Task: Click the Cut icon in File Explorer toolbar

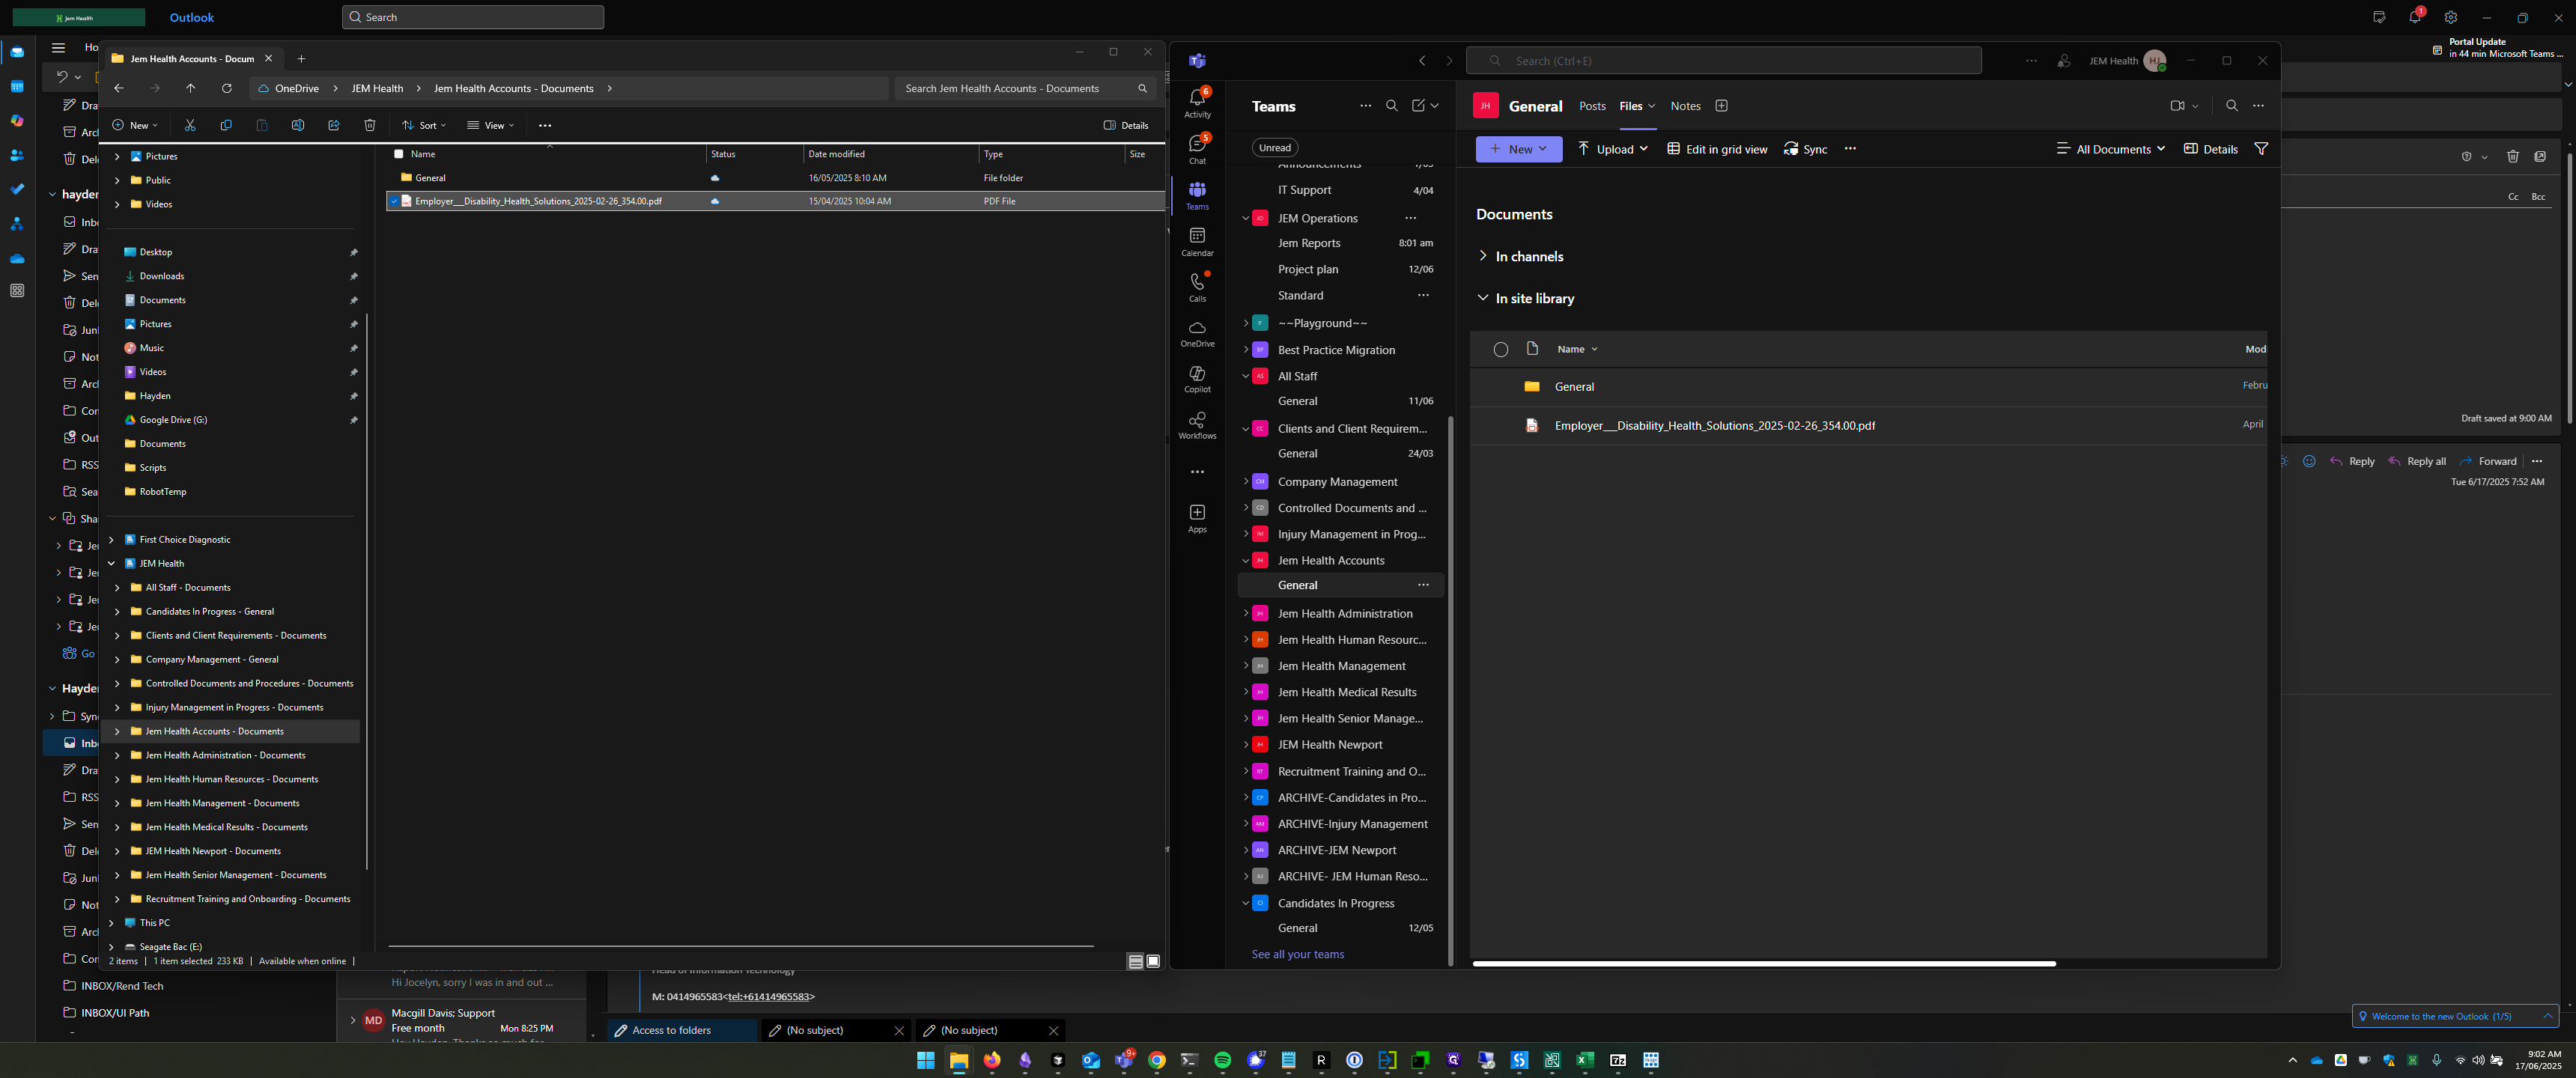Action: click(190, 125)
